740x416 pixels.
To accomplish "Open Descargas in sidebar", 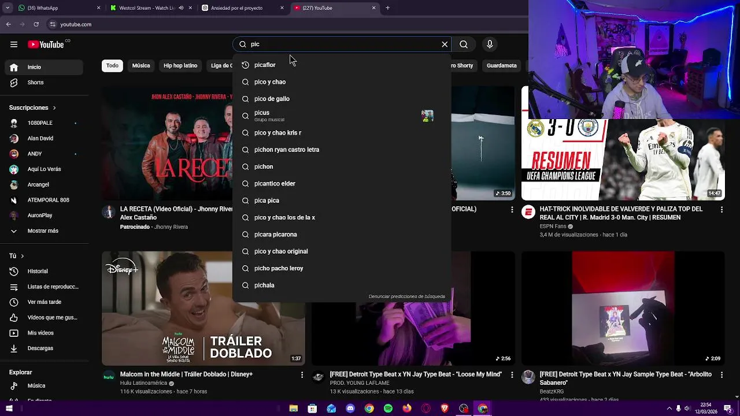I will (44, 348).
